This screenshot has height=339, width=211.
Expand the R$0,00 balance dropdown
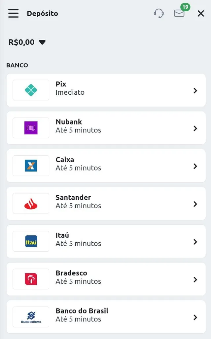[x=42, y=42]
